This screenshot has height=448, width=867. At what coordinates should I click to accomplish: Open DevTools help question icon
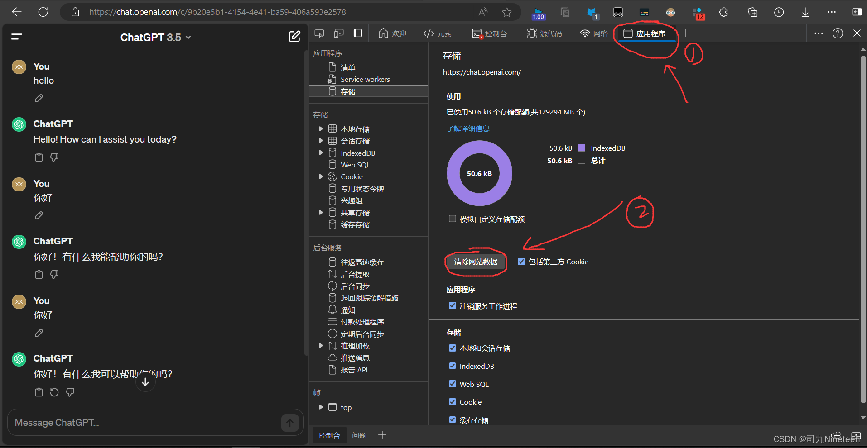tap(838, 33)
